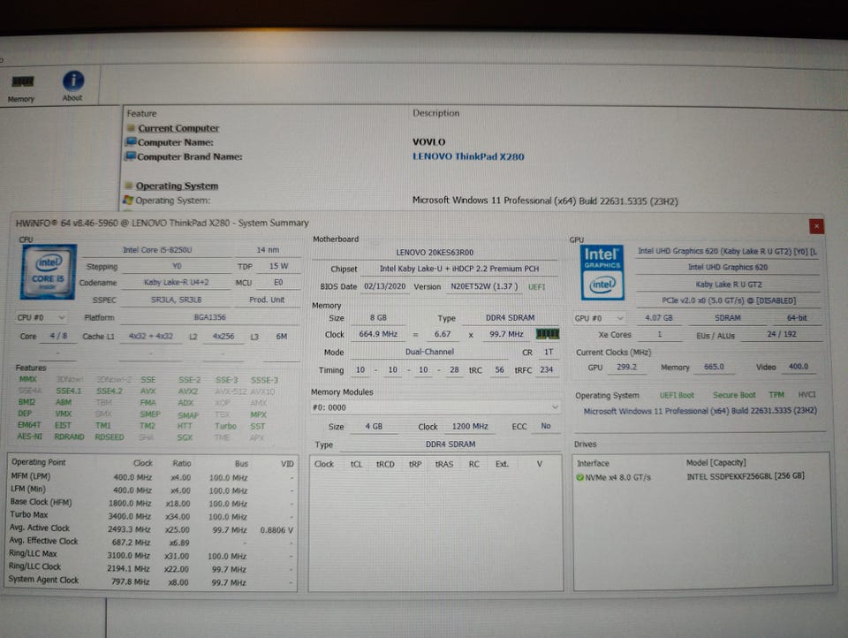Select the Ring/LLC Max row
848x638 pixels.
(151, 555)
